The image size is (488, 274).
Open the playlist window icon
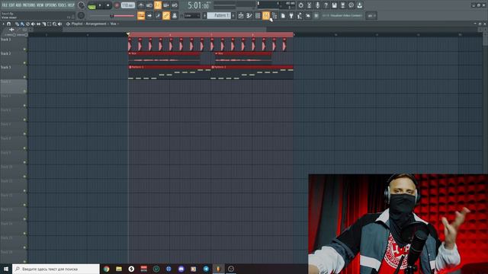coord(241,15)
